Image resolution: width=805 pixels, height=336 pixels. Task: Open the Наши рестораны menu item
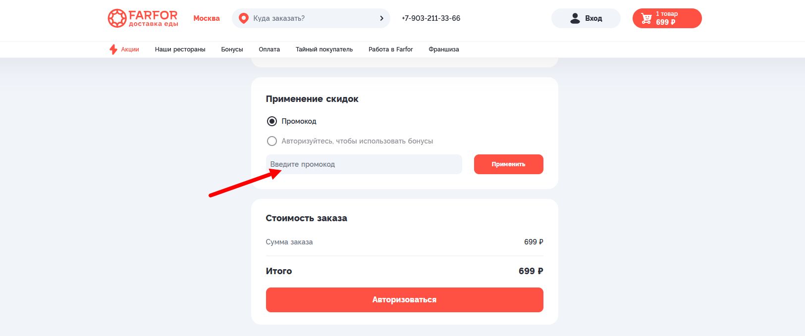(x=180, y=49)
